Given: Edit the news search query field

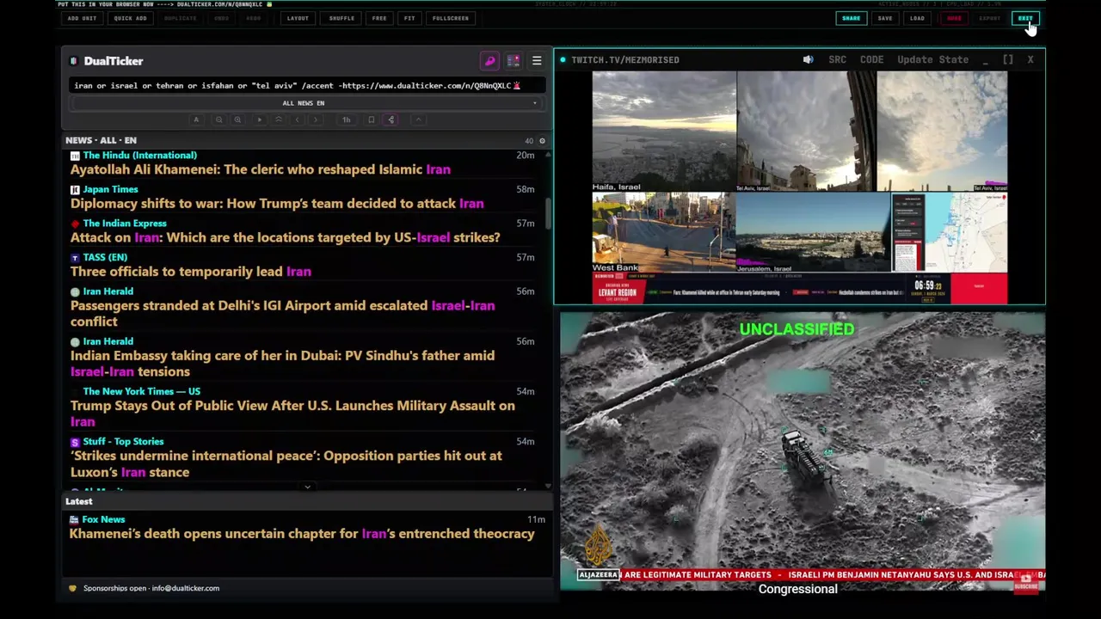Looking at the screenshot, I should tap(306, 85).
